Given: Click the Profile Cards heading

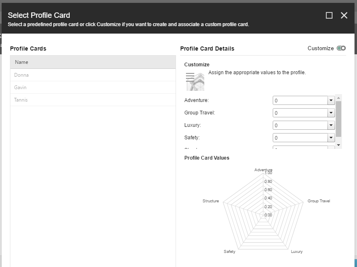Looking at the screenshot, I should [28, 49].
